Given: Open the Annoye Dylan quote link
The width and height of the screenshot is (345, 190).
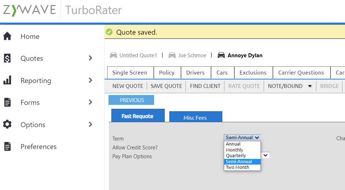Looking at the screenshot, I should click(245, 55).
